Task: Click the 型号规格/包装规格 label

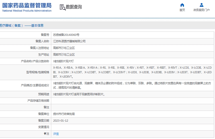Action: (38, 72)
